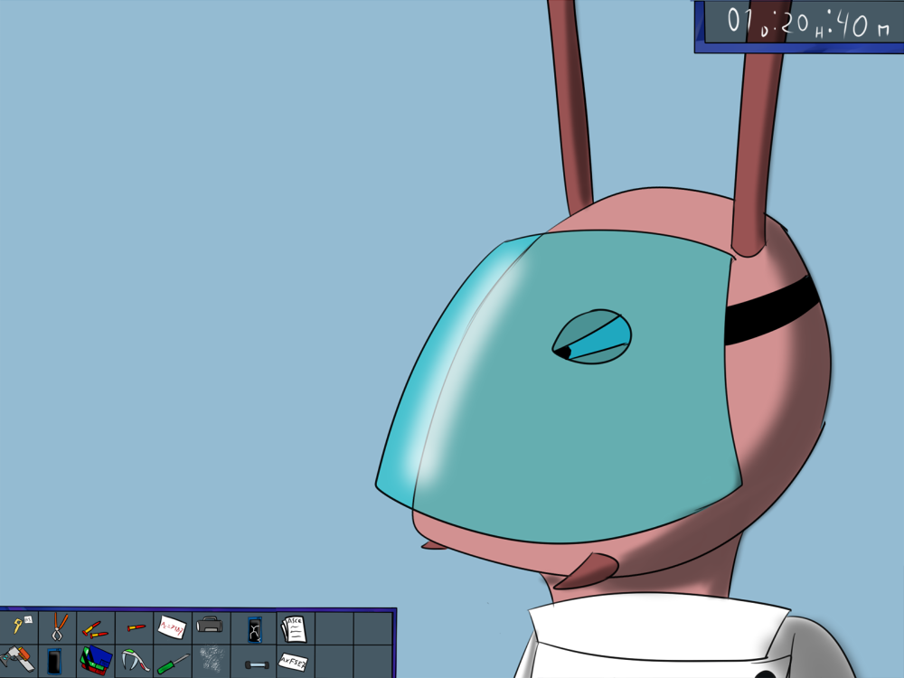Select the yellow key with tag
Image resolution: width=904 pixels, height=678 pixels.
19,626
